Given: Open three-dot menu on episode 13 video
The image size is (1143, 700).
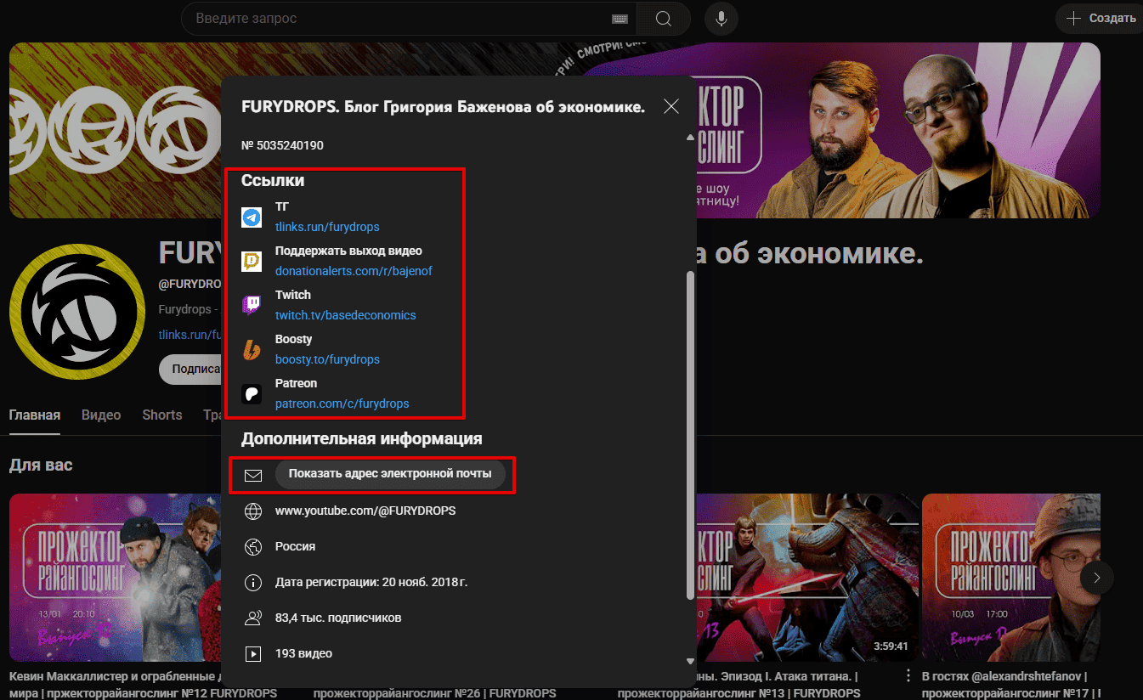Looking at the screenshot, I should (x=908, y=676).
